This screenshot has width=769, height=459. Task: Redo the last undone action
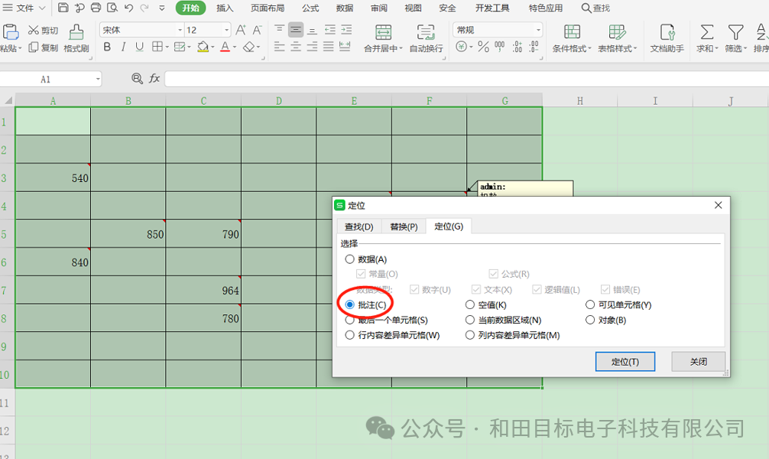(x=144, y=8)
